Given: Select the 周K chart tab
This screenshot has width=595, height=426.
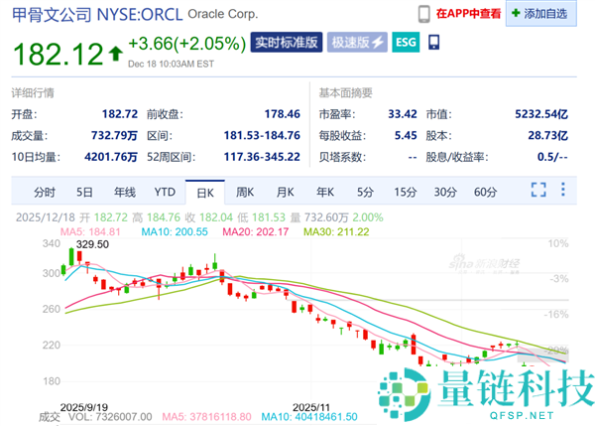Looking at the screenshot, I should 245,192.
